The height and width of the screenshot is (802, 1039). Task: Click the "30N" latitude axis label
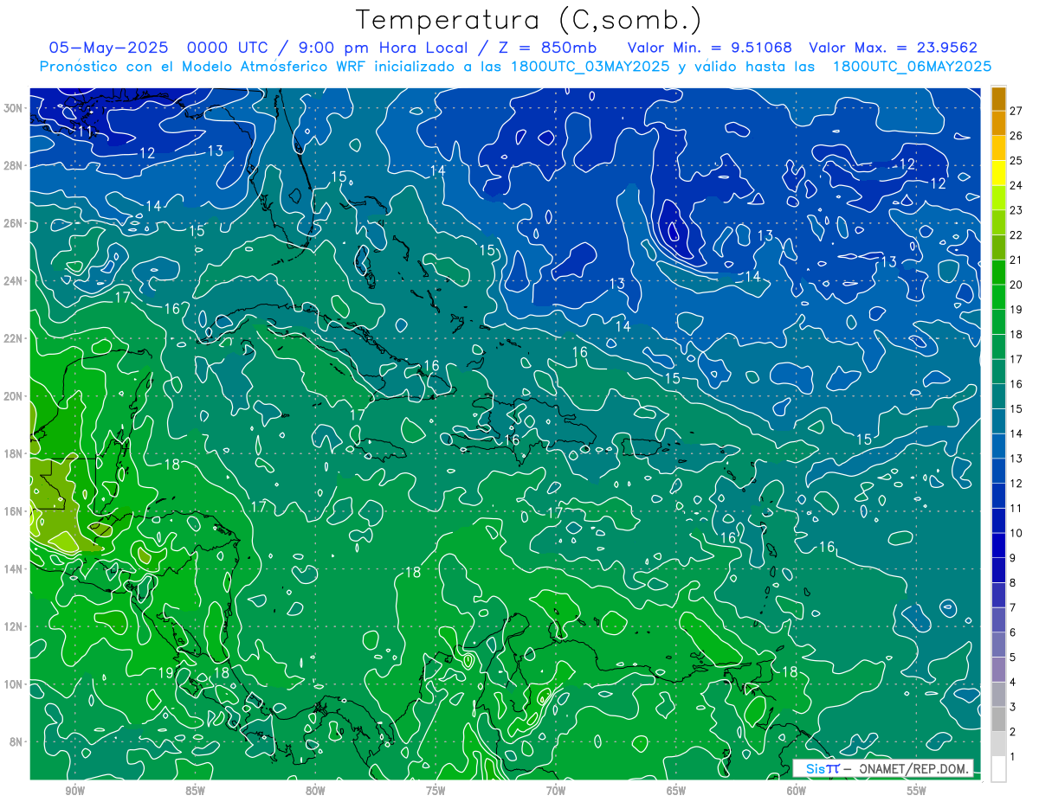pos(11,108)
